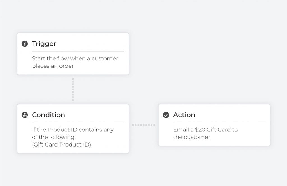Click vertical dotted connector below Trigger

click(x=73, y=90)
